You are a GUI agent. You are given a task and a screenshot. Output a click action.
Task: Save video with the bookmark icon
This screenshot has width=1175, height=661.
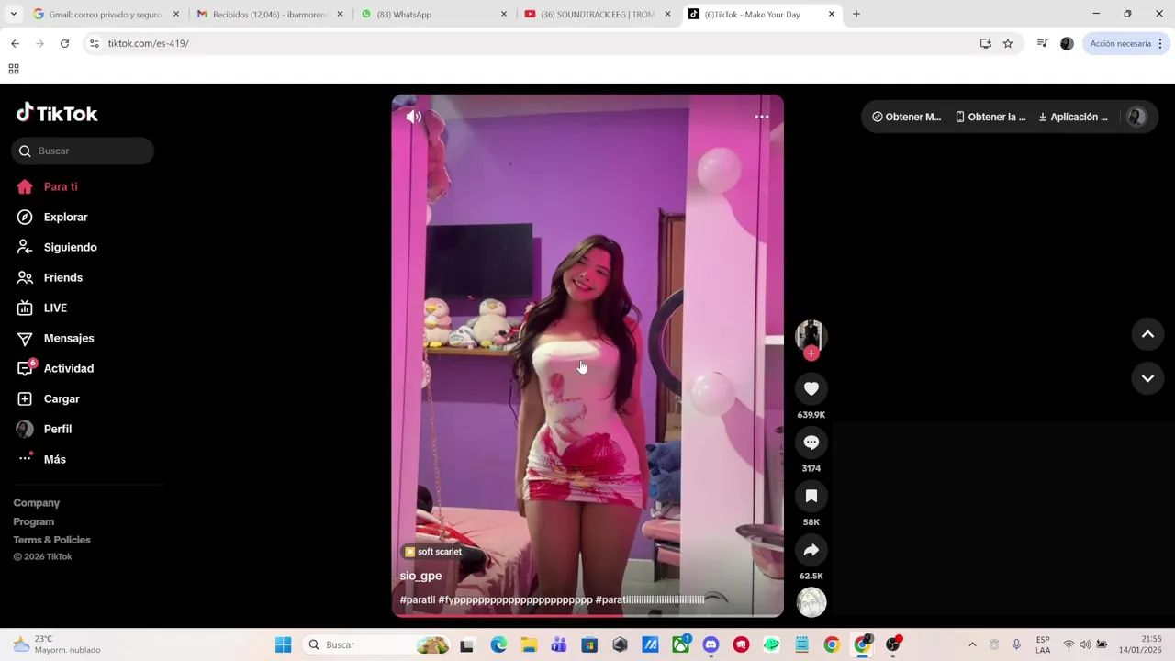811,497
